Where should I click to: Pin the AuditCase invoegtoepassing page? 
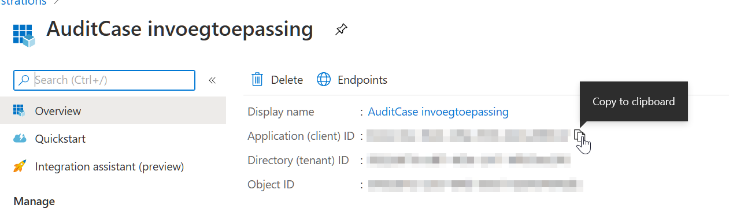tap(341, 29)
